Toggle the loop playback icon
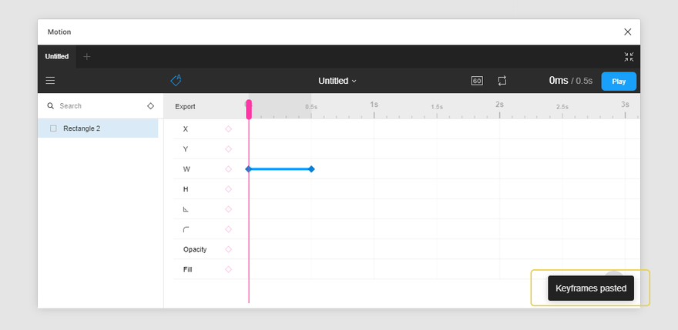This screenshot has width=678, height=330. click(502, 81)
